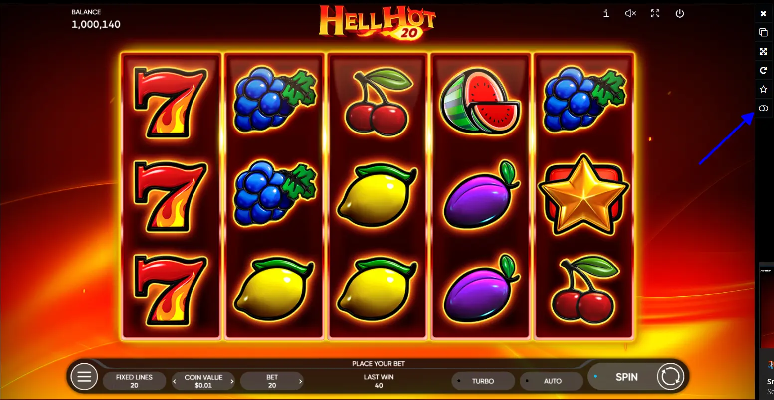This screenshot has height=400, width=774.
Task: Open the hamburger menu button
Action: pos(84,377)
